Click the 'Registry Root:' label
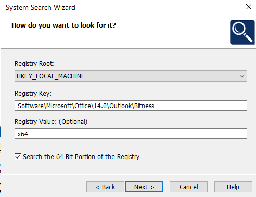256x197 pixels. (x=34, y=64)
